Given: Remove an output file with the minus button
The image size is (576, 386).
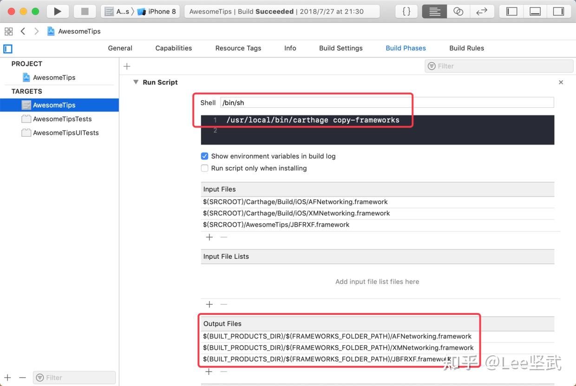Looking at the screenshot, I should 223,371.
